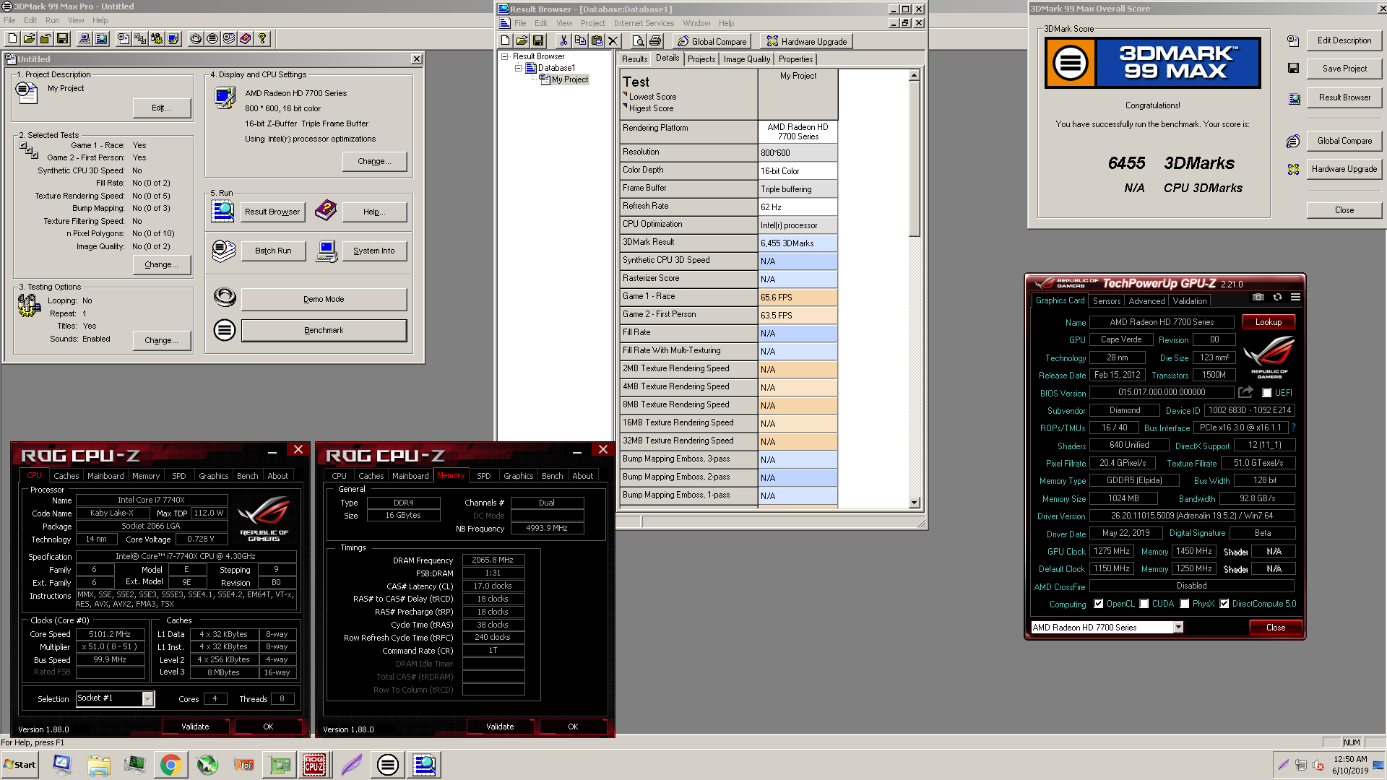Open the GPU-Z hamburger menu icon

point(1295,297)
